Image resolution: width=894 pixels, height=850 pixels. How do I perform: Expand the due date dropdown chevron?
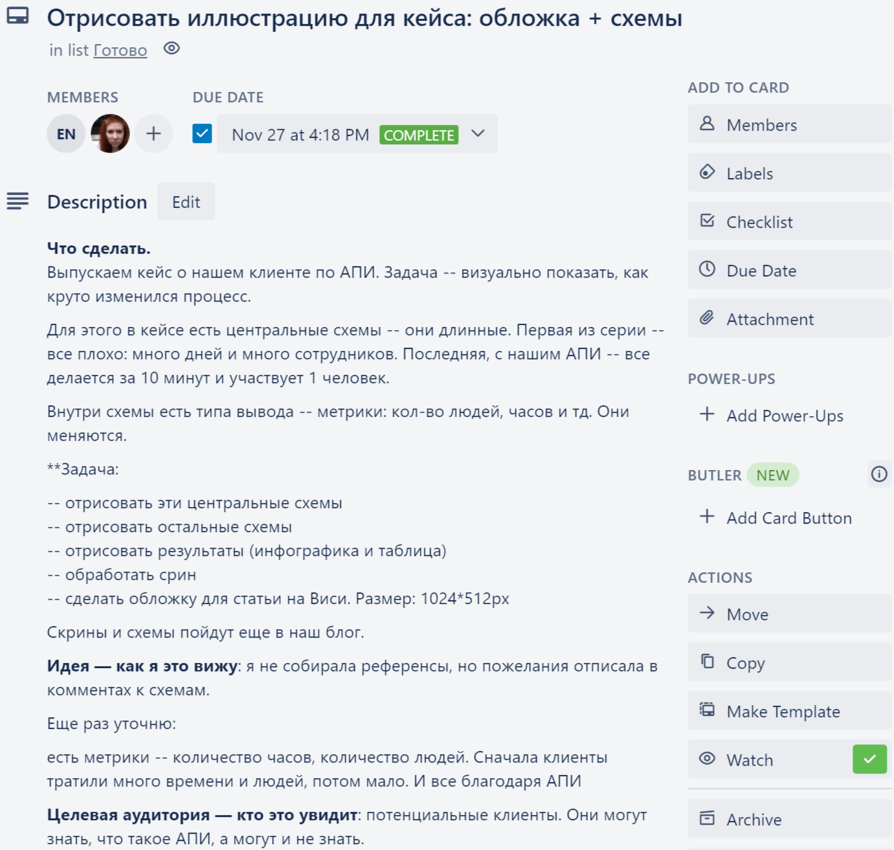478,133
